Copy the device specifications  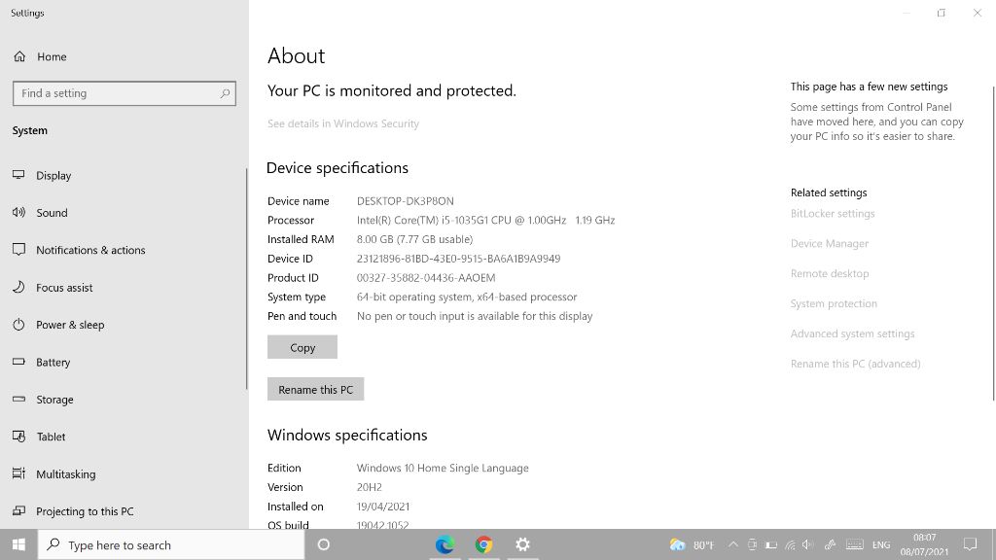point(302,347)
